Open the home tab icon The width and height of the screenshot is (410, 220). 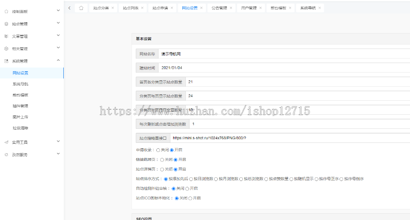[82, 8]
